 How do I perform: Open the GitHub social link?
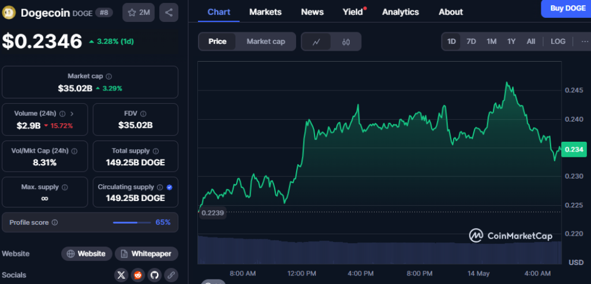[155, 275]
